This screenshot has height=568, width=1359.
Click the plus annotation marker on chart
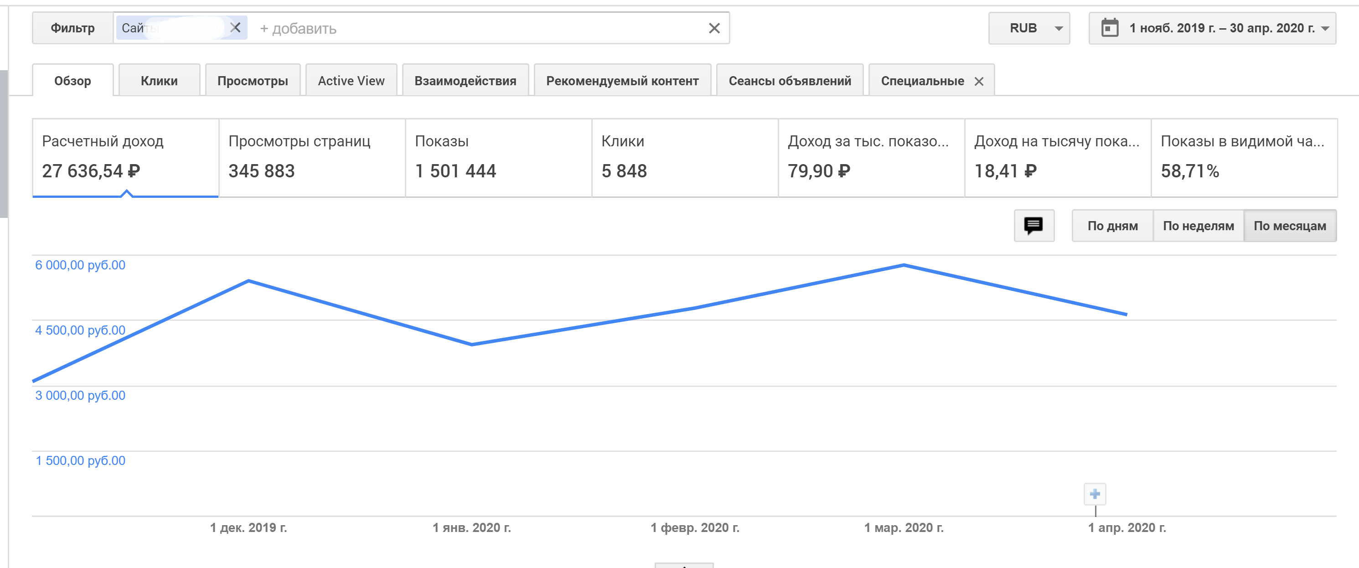click(x=1095, y=494)
